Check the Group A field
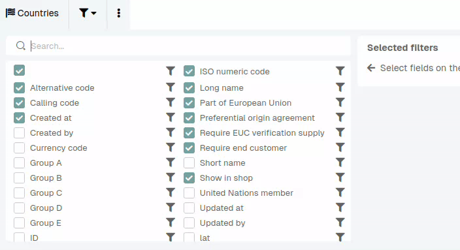This screenshot has width=460, height=250. [x=19, y=163]
